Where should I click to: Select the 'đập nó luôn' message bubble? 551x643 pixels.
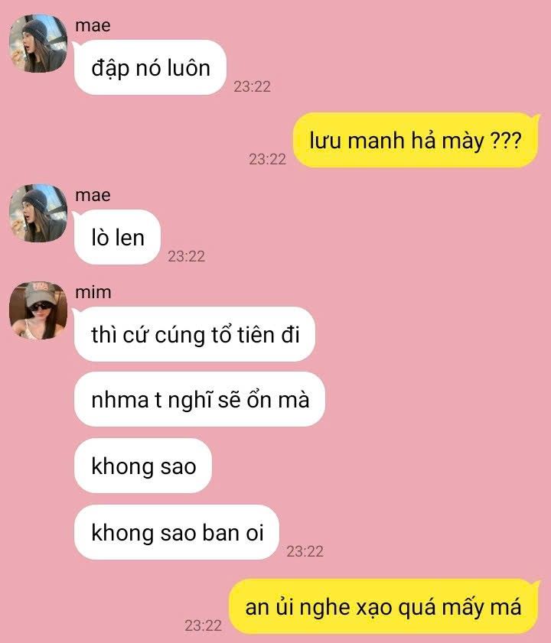pyautogui.click(x=150, y=67)
